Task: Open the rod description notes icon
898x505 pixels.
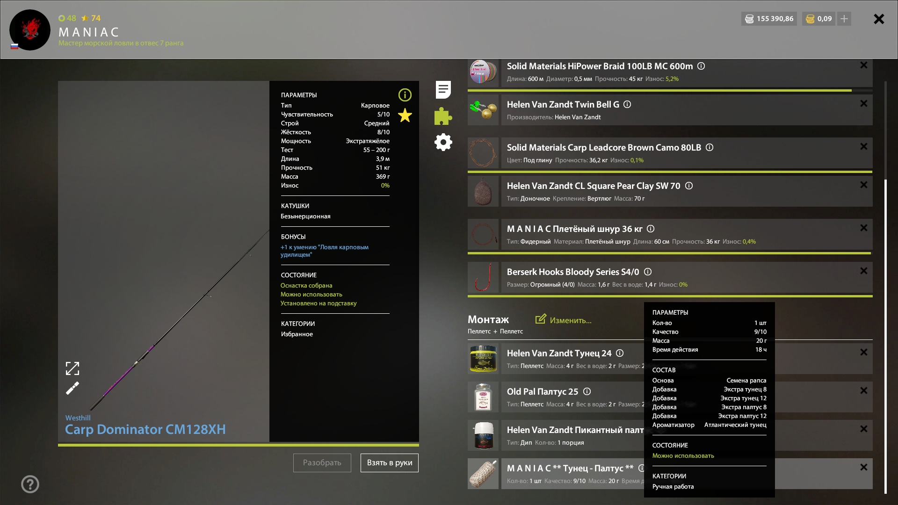Action: click(443, 89)
